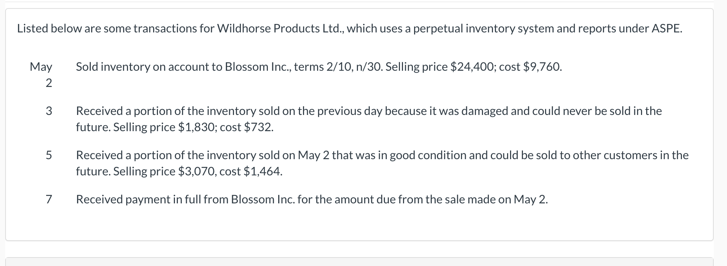Click the damaged inventory return description

click(368, 111)
